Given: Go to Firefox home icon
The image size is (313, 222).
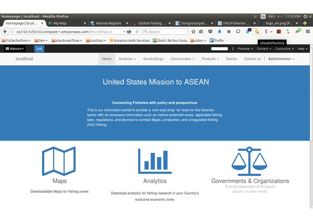Looking at the screenshot, I should tap(229, 31).
